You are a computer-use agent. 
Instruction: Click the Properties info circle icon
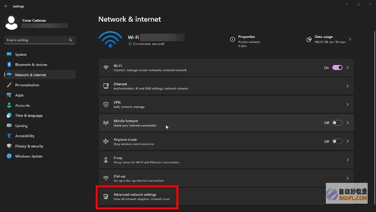[232, 40]
